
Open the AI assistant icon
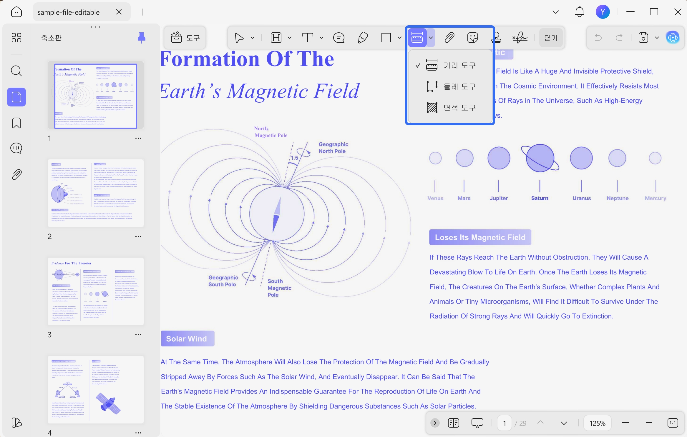pos(673,38)
